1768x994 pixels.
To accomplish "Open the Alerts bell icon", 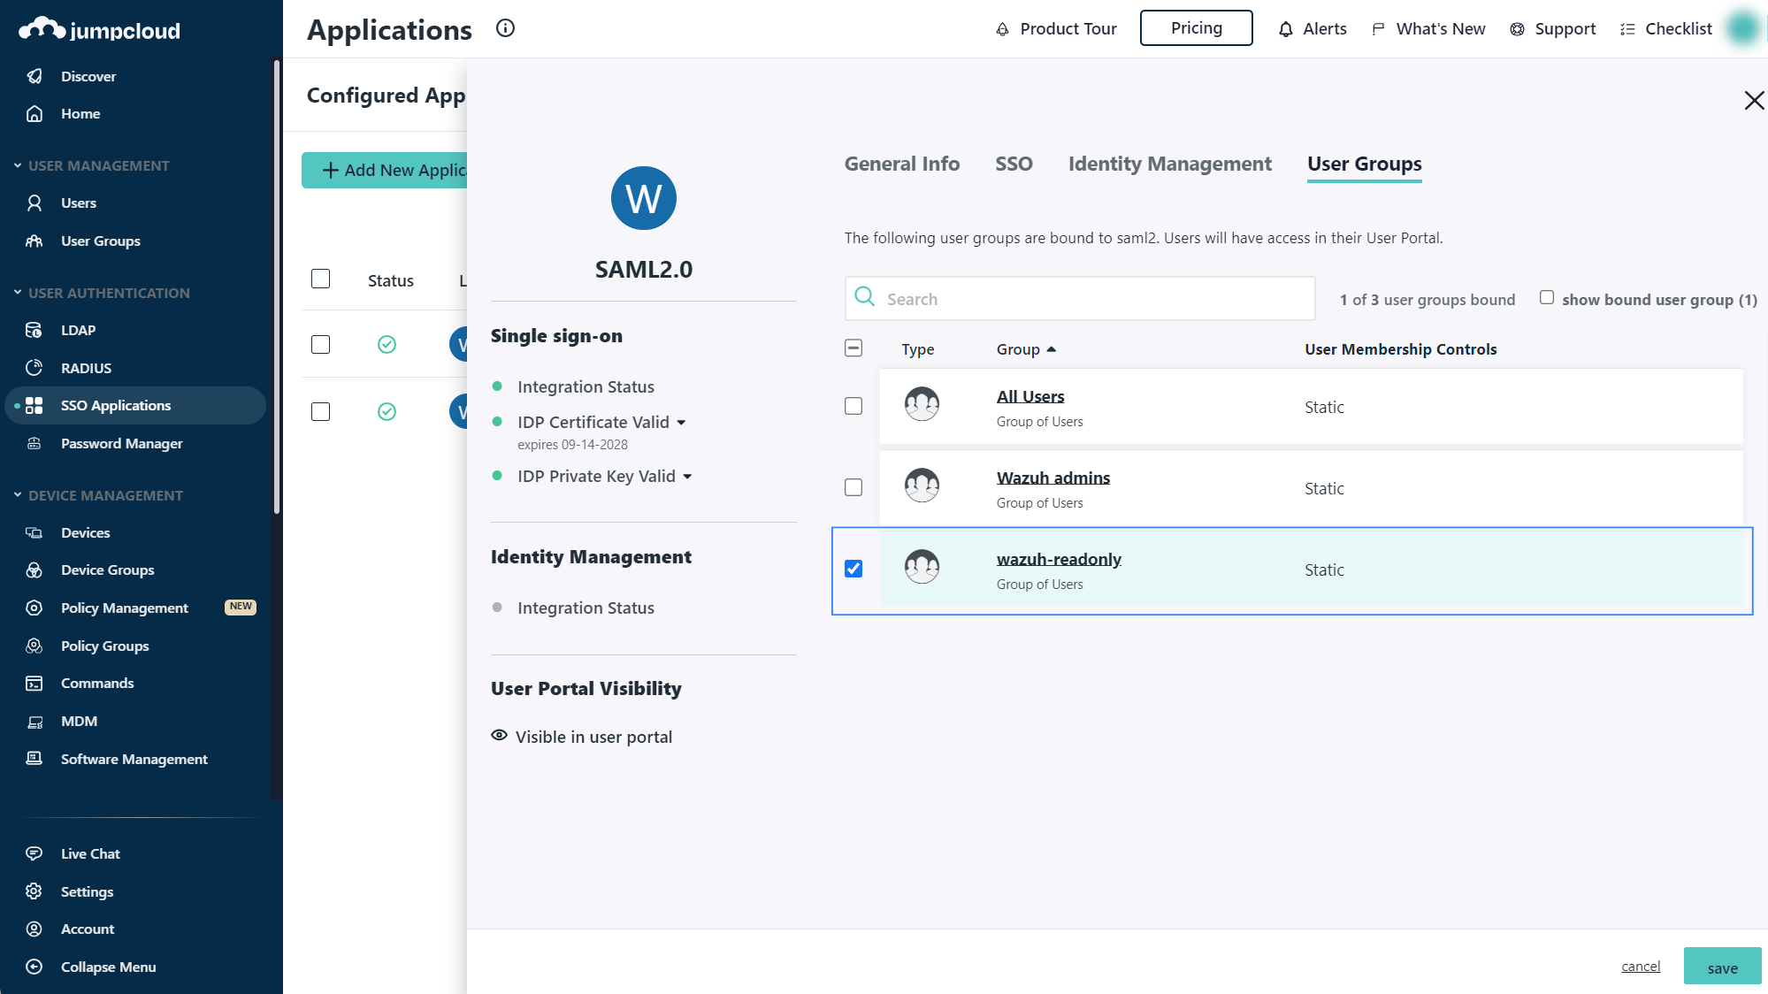I will pos(1286,29).
